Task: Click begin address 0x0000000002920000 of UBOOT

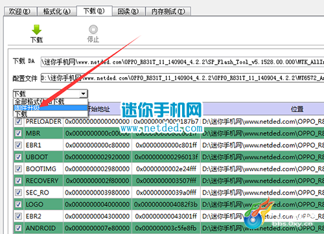Action: click(97, 157)
